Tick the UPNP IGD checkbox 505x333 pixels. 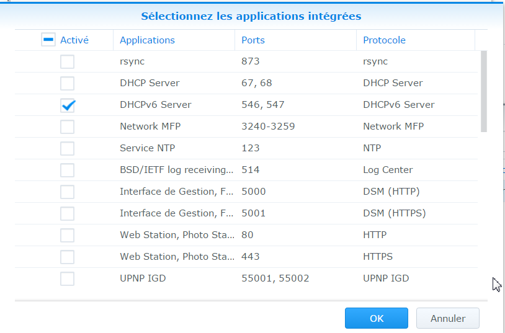coord(67,278)
